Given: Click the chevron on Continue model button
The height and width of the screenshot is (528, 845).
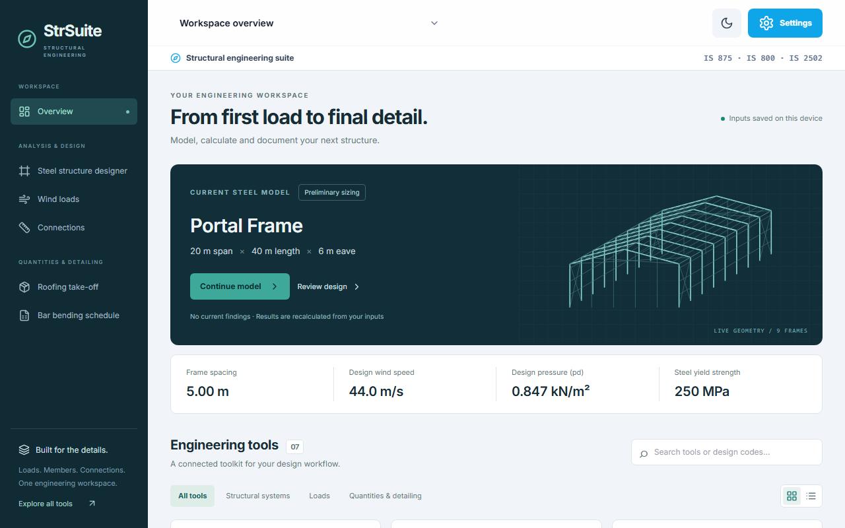Looking at the screenshot, I should tap(275, 286).
